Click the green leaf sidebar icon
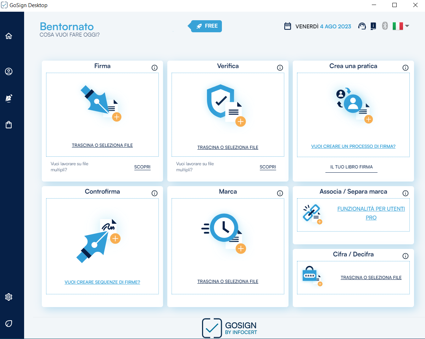Screen dimensions: 425x339 coord(9,323)
